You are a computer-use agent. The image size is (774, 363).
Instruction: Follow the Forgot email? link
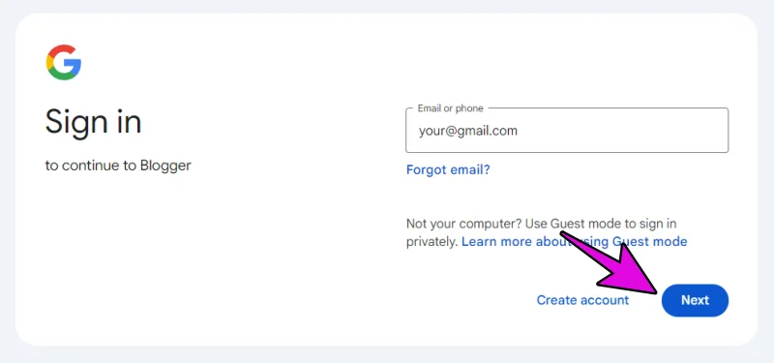tap(448, 170)
